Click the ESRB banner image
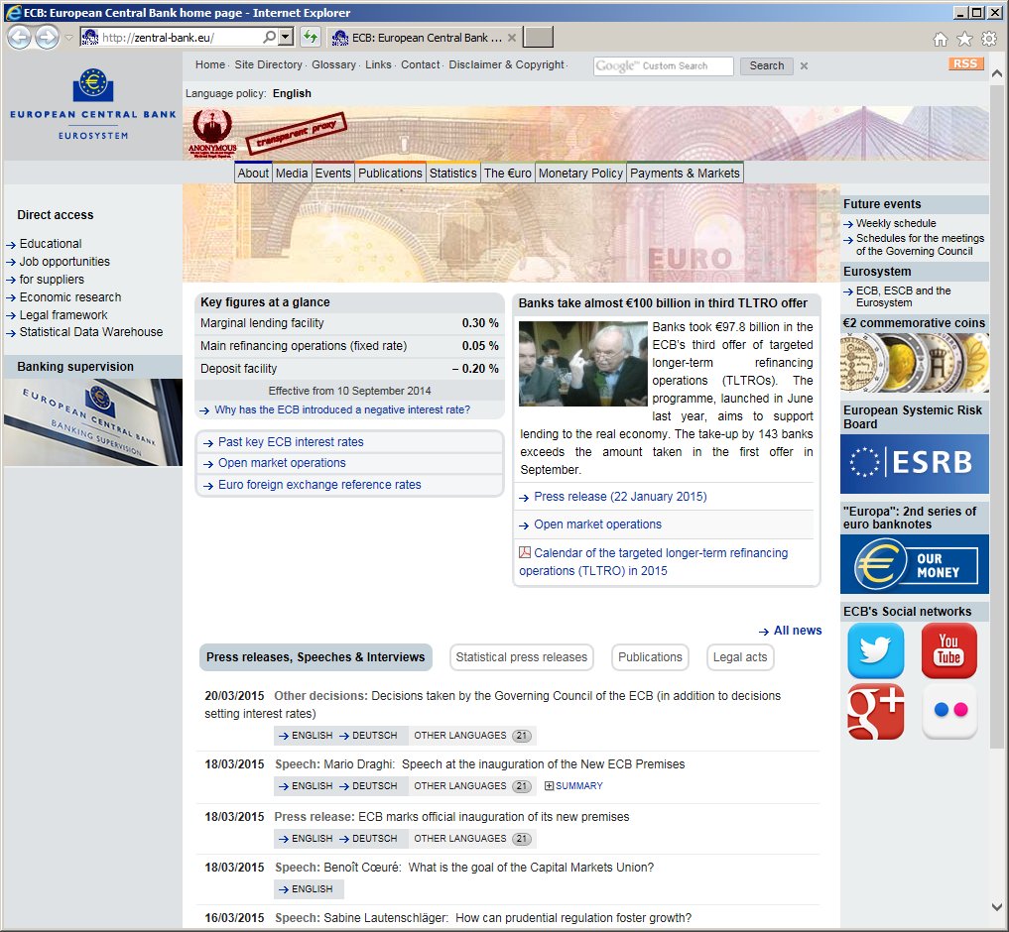The height and width of the screenshot is (932, 1009). click(x=915, y=463)
